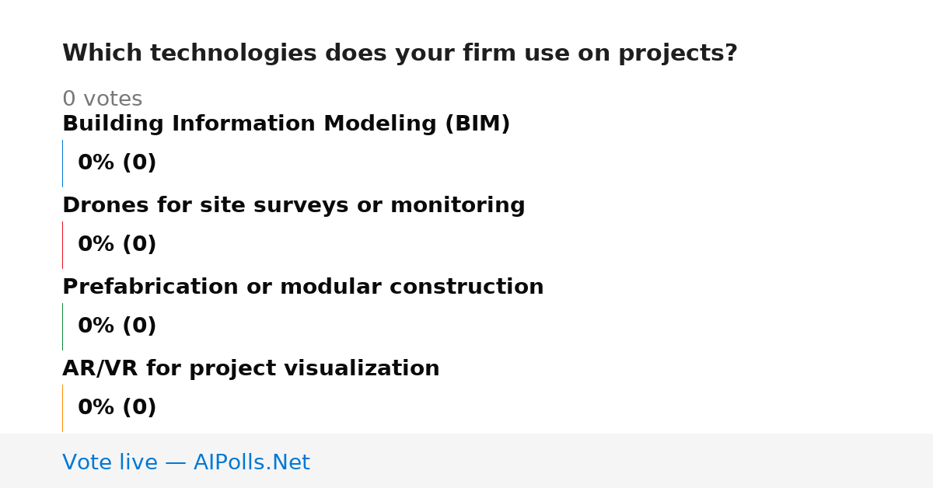
Task: Pick AR/VR for project visualization option
Action: pos(251,369)
